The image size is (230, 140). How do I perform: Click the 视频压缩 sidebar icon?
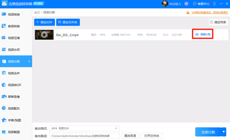pos(4,38)
